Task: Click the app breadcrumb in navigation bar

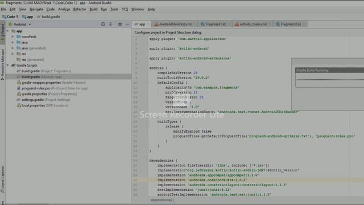Action: point(28,17)
